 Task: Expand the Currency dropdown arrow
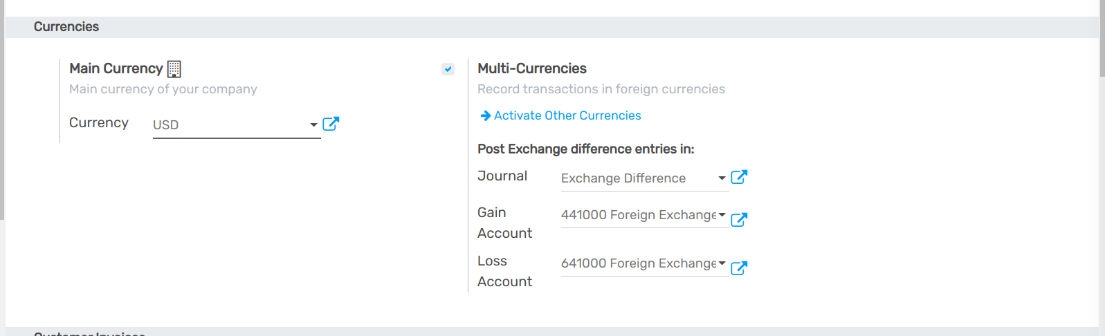click(x=313, y=125)
